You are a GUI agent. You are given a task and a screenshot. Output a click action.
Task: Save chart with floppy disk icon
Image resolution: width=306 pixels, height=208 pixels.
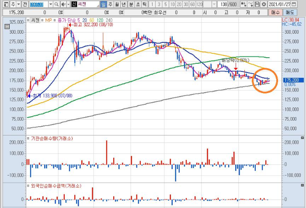click(257, 4)
